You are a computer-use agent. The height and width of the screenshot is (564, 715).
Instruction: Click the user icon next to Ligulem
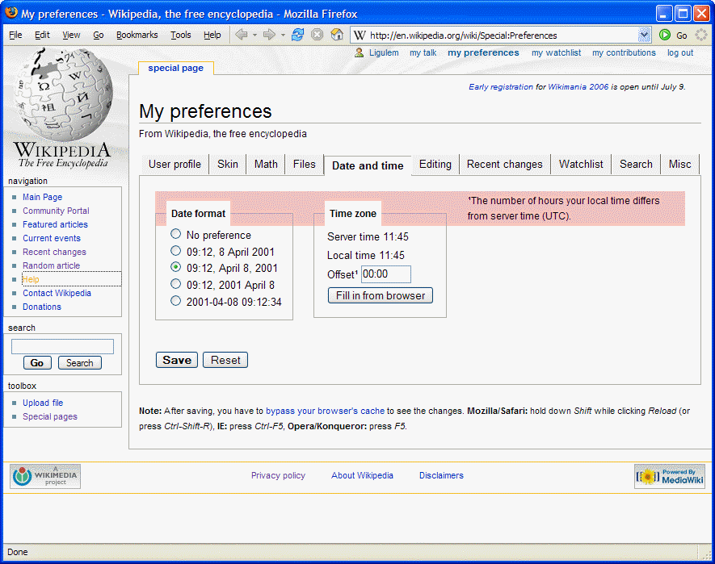coord(360,52)
